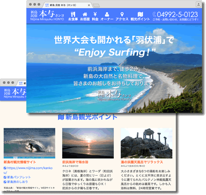Viewport: 206px width, 195px height.
Task: Select the オーナー person icon
Action: click(107, 14)
